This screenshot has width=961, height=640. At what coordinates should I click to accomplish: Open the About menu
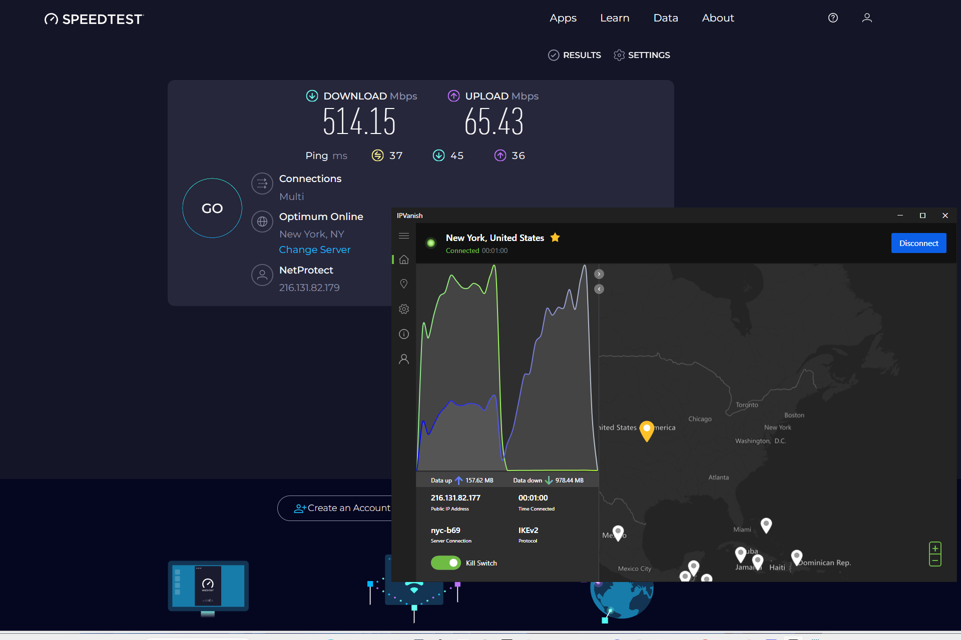point(718,18)
